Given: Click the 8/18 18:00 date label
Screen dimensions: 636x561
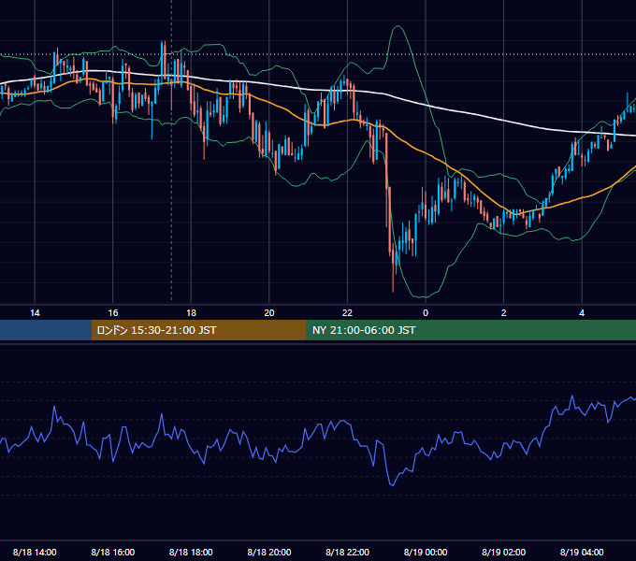Looking at the screenshot, I should pyautogui.click(x=191, y=552).
